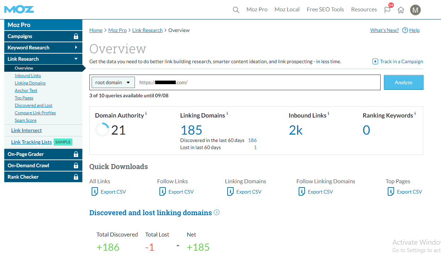Screen dimensions: 441x261
Task: Click Moz Pro breadcrumb link
Action: tap(118, 30)
